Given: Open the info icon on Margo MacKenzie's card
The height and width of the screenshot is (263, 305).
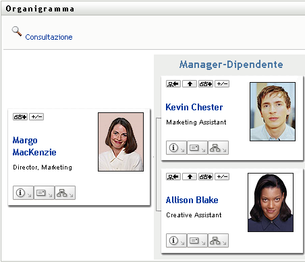Looking at the screenshot, I should 23,192.
